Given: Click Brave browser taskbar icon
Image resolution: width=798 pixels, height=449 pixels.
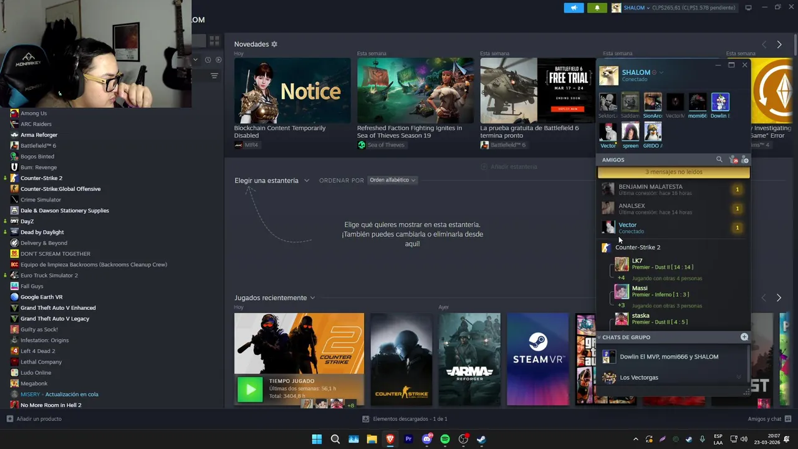Looking at the screenshot, I should (x=390, y=439).
